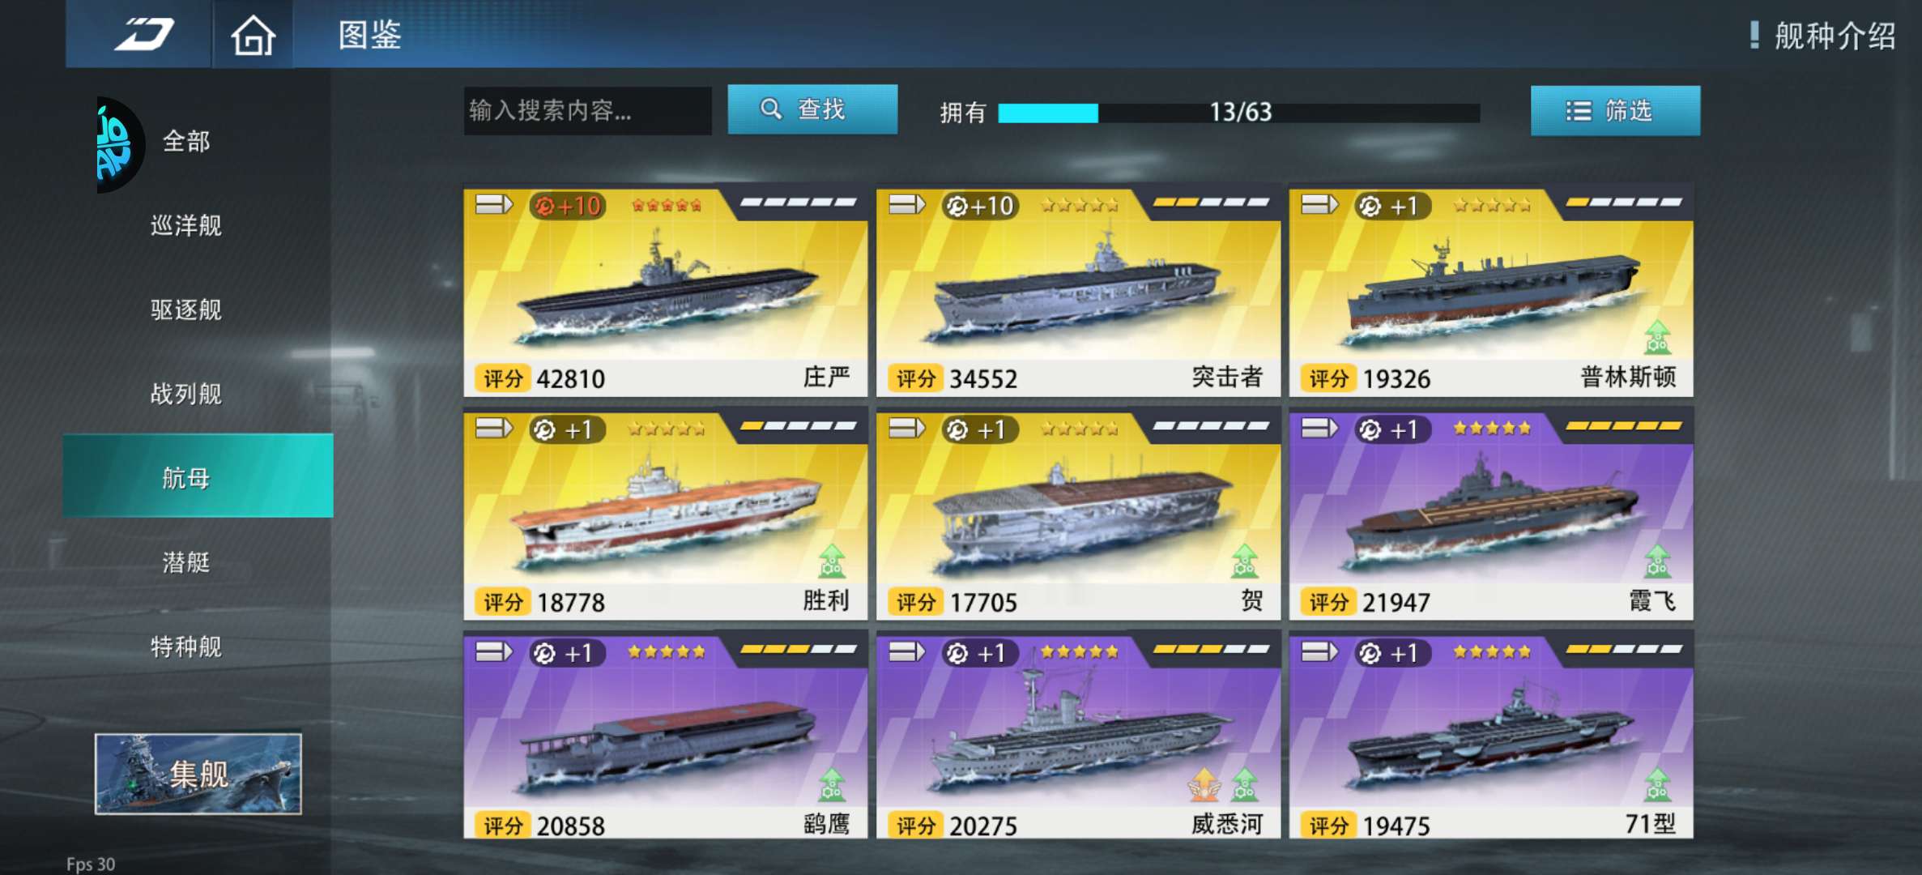Click the ship-type icon on 庄严 card
This screenshot has height=875, width=1922.
494,204
